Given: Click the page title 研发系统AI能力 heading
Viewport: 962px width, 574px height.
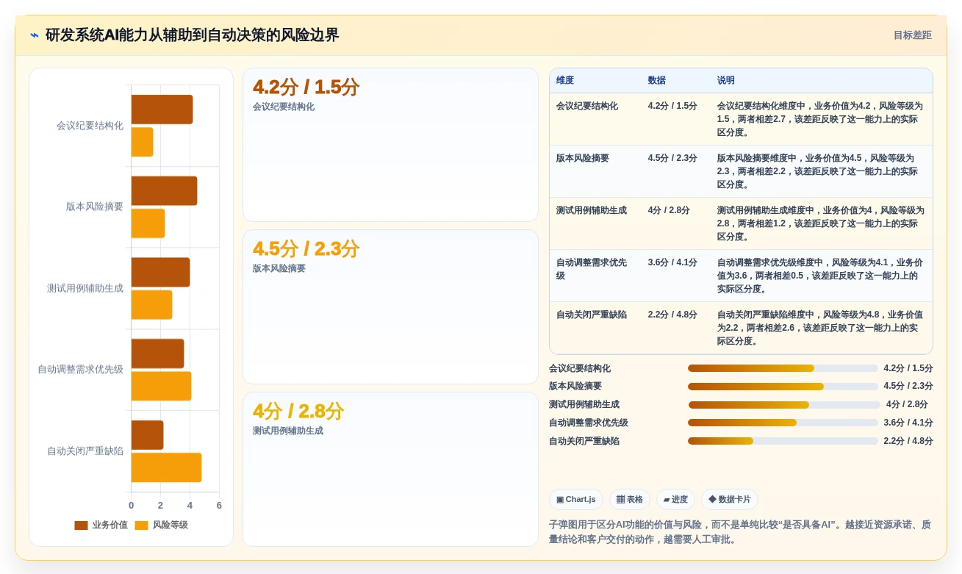Looking at the screenshot, I should (x=192, y=35).
